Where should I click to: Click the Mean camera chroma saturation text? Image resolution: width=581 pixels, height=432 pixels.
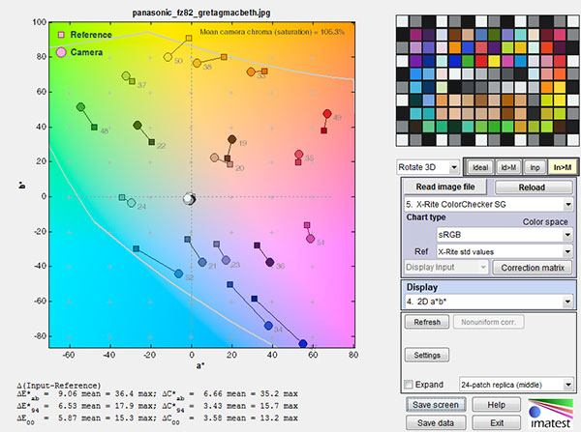click(x=272, y=32)
